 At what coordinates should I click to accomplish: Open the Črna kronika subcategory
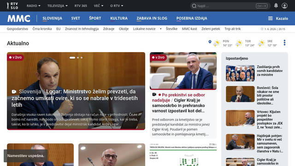42,29
